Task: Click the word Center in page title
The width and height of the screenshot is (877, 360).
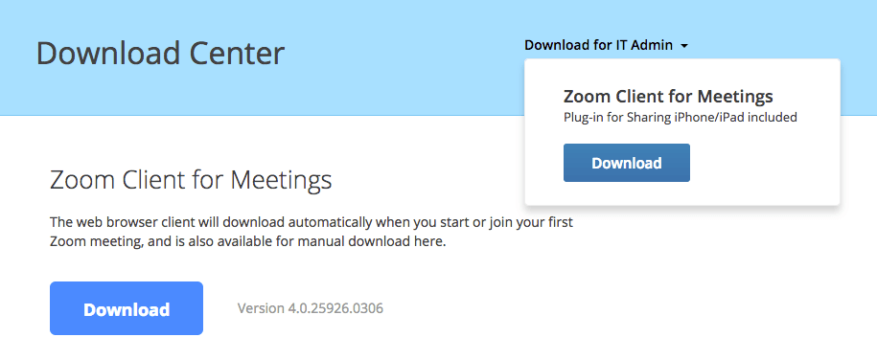Action: tap(237, 54)
